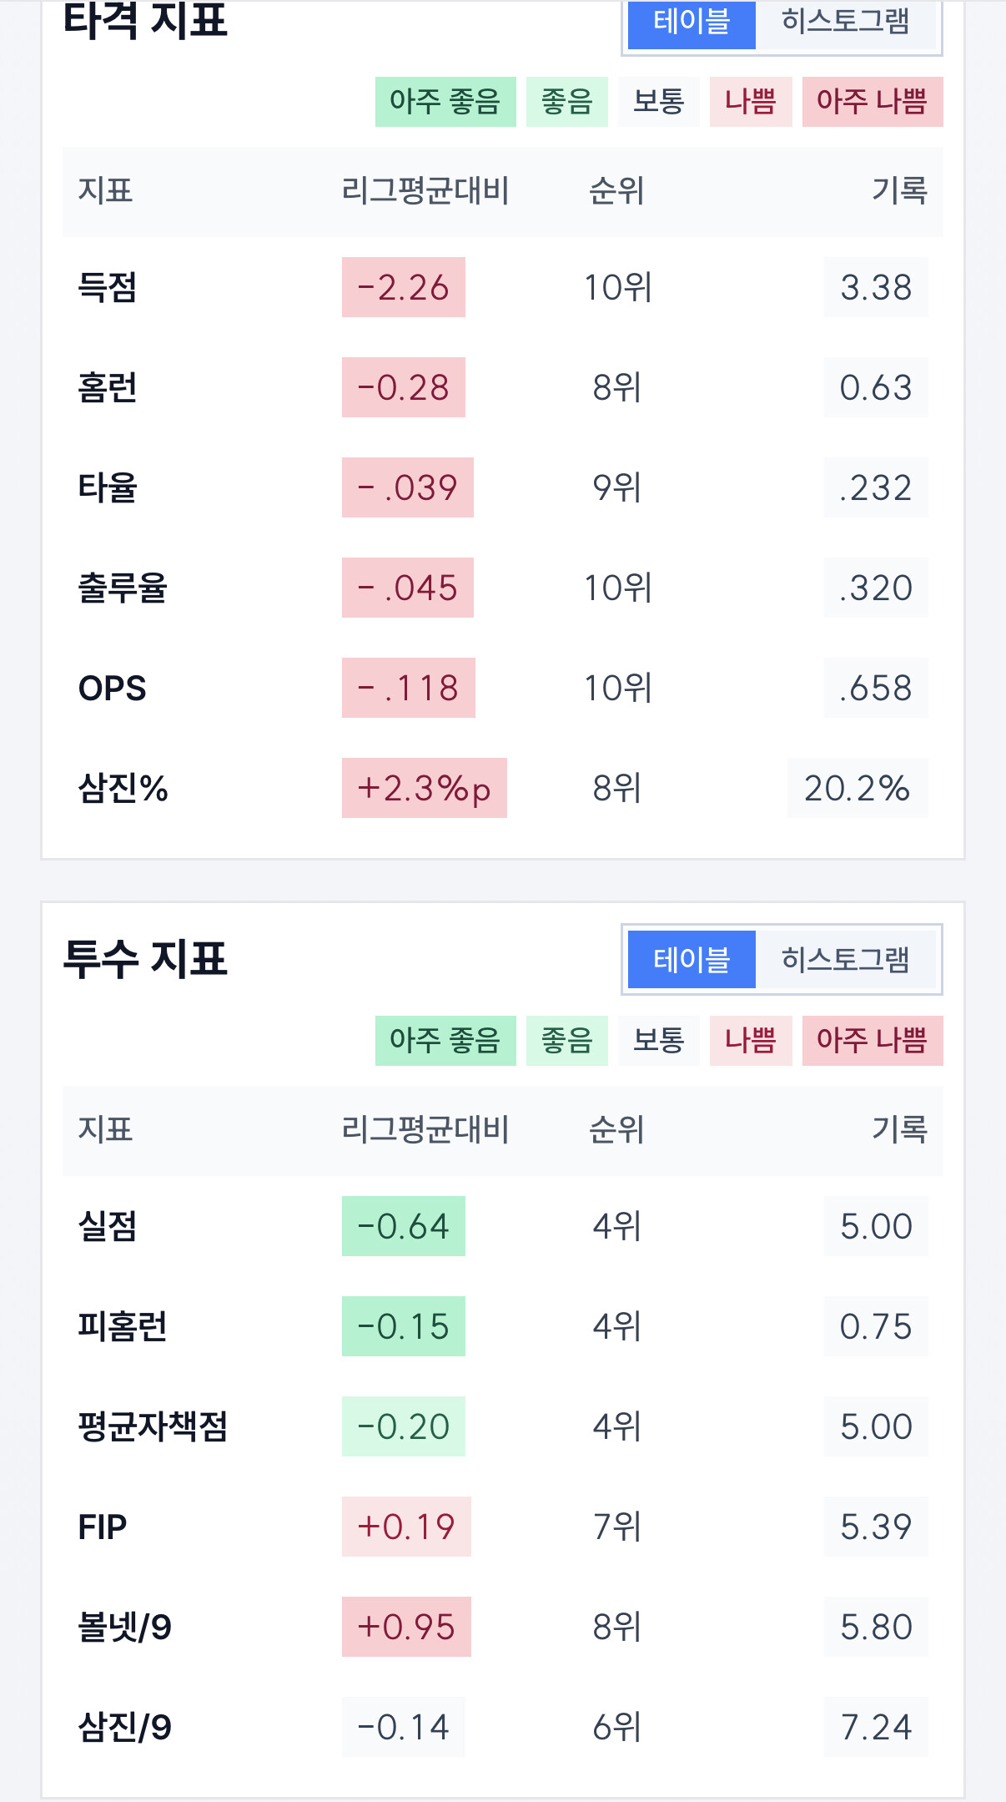Click the 볼넷/9 record value 5.80
Viewport: 1006px width, 1802px height.
click(x=876, y=1628)
